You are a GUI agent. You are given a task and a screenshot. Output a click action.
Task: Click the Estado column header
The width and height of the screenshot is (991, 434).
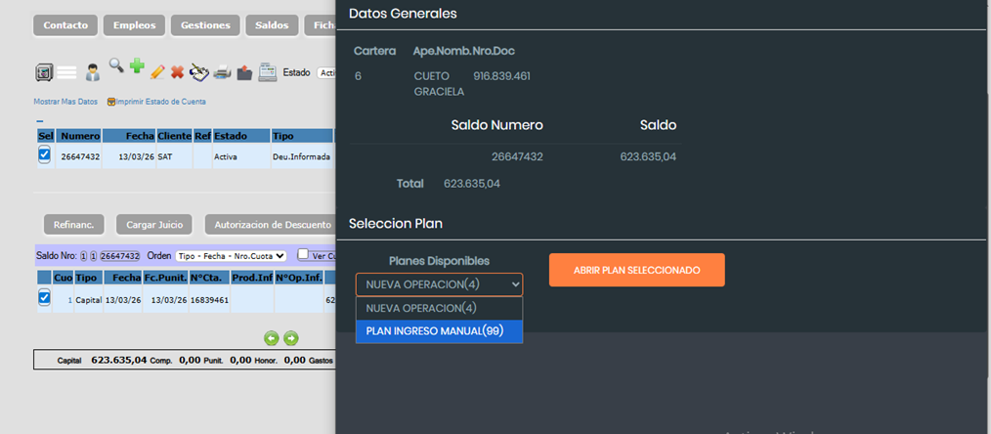coord(241,136)
